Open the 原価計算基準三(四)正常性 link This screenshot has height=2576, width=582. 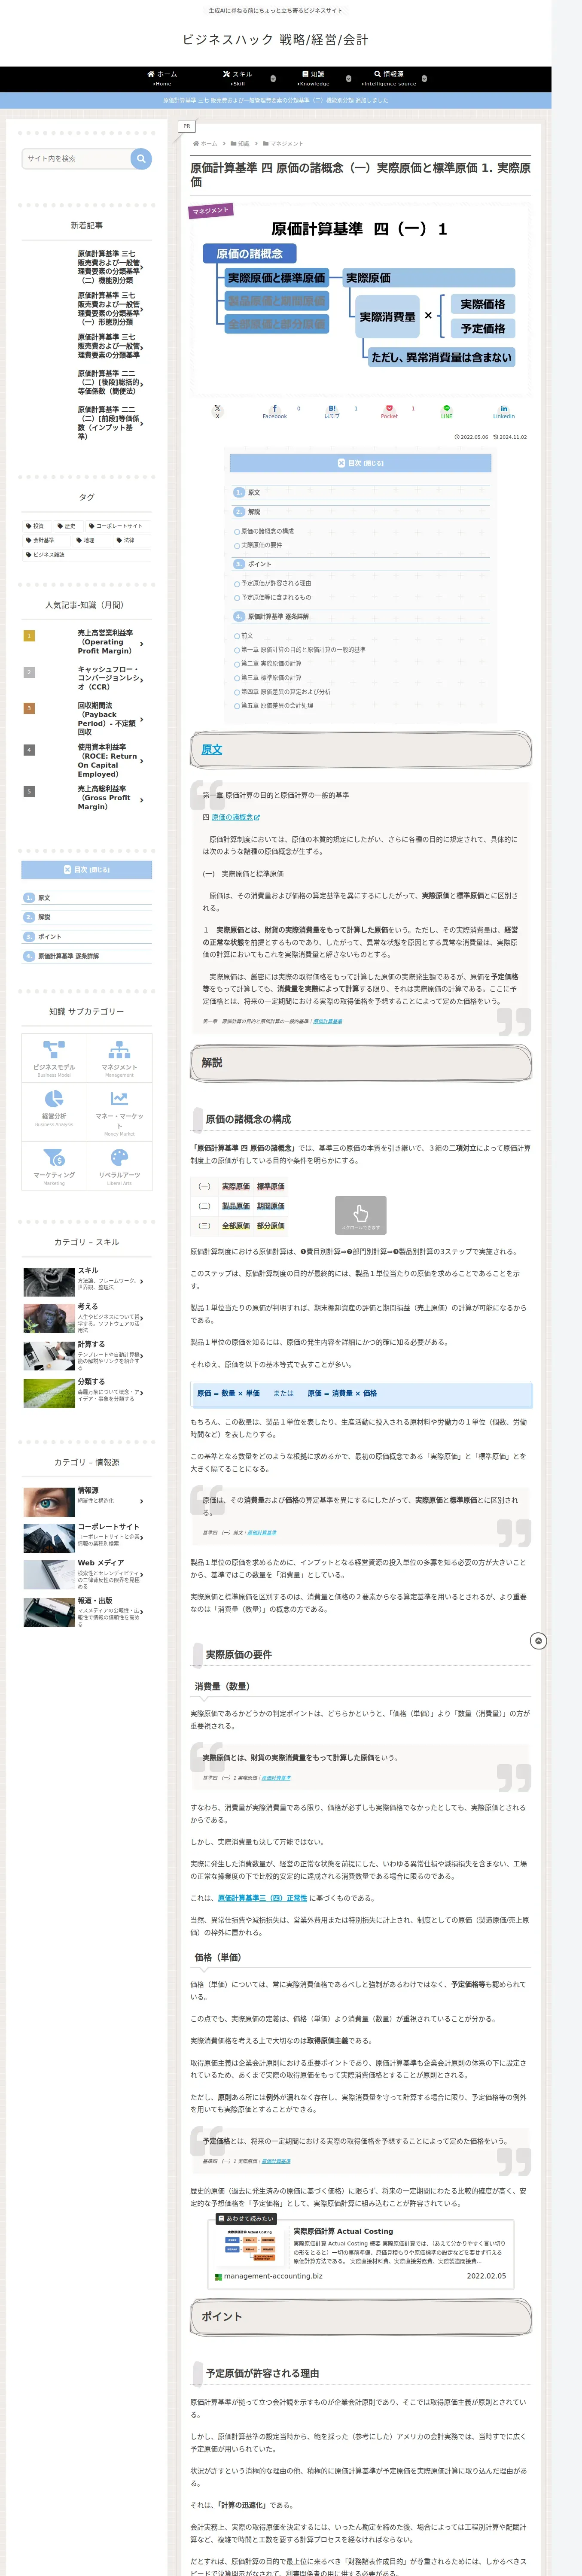click(263, 1898)
